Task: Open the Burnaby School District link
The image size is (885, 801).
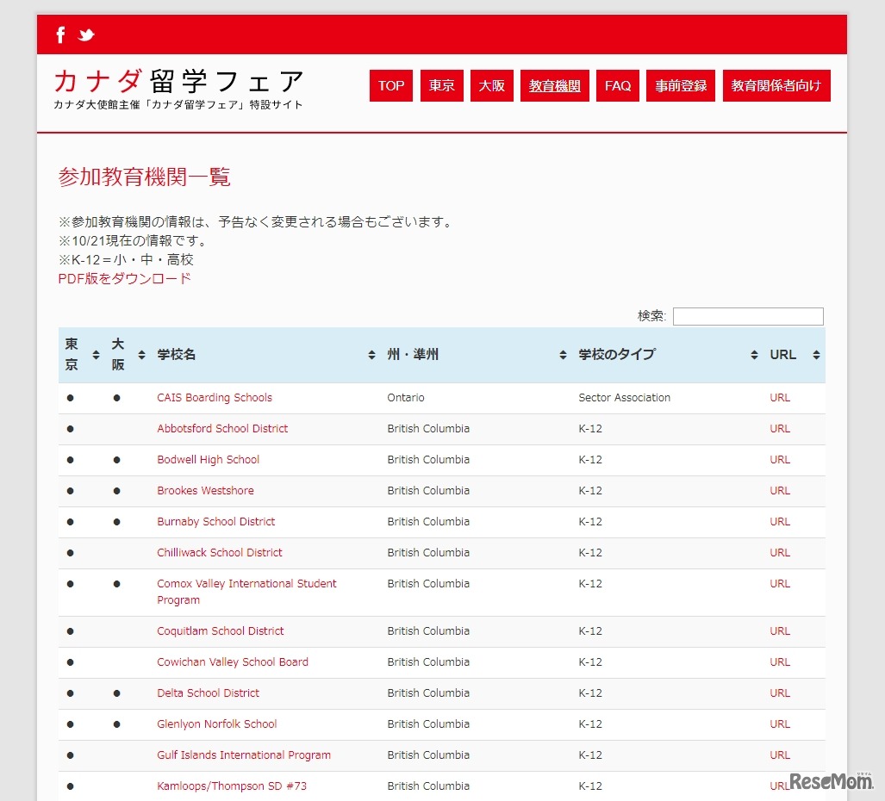Action: 215,521
